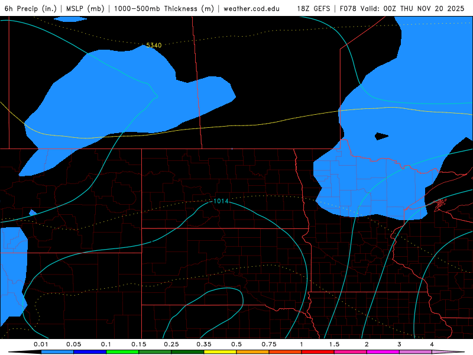Click the 'F078' forecast hour text

click(x=348, y=9)
